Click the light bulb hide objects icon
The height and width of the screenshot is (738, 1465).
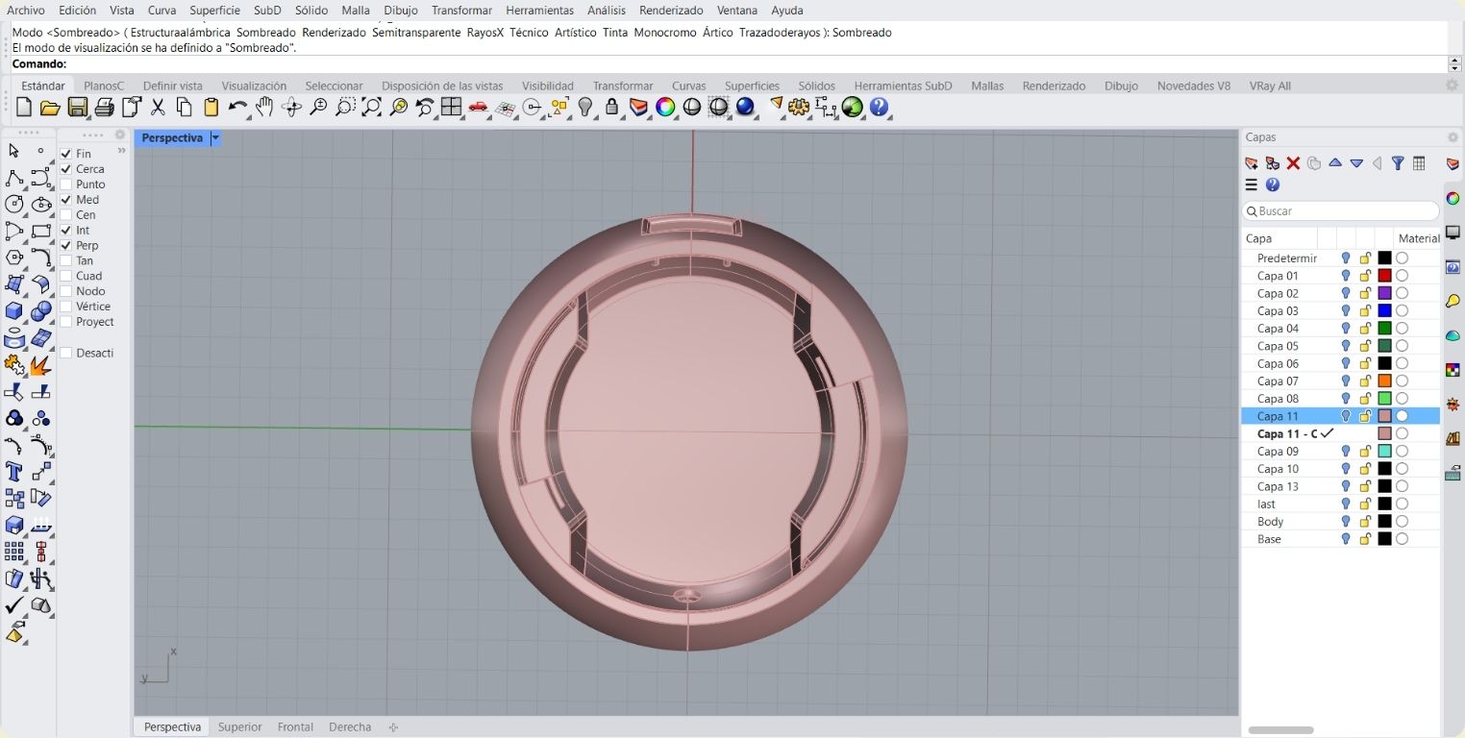point(585,108)
